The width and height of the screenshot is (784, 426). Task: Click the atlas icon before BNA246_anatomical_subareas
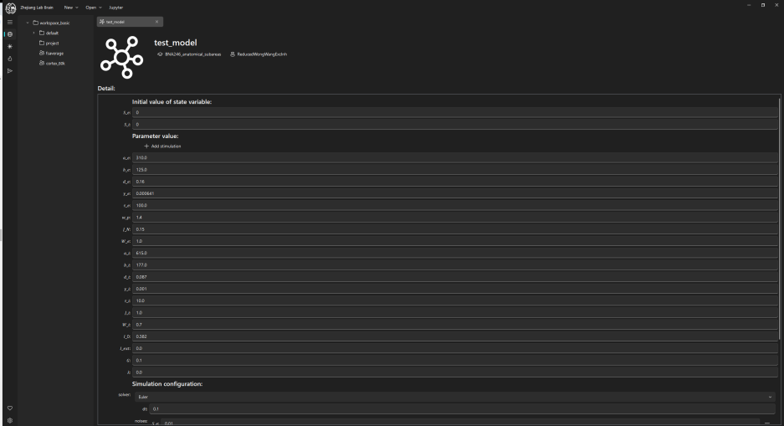pos(160,54)
